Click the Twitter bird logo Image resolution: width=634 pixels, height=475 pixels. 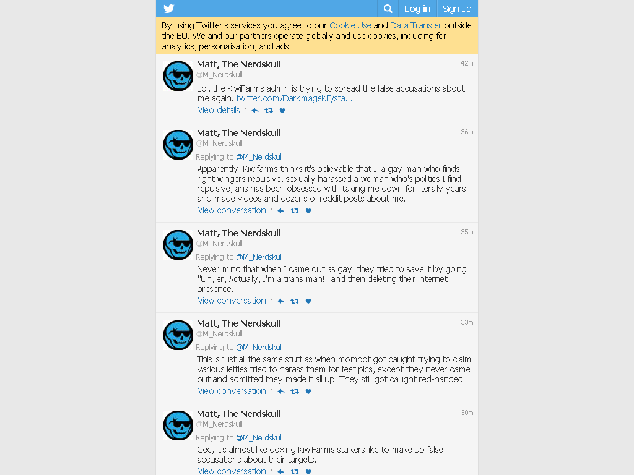pyautogui.click(x=169, y=9)
